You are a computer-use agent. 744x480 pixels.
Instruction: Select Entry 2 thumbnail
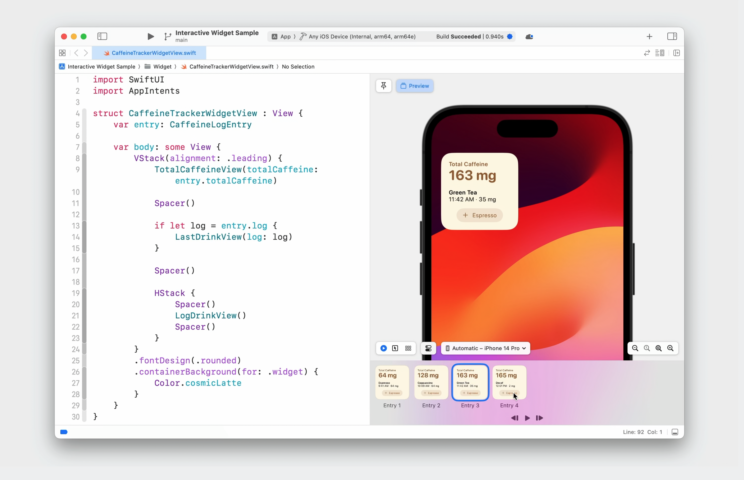431,382
